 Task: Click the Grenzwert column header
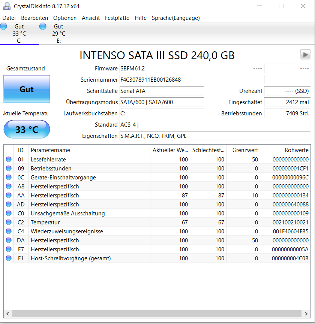pos(243,150)
